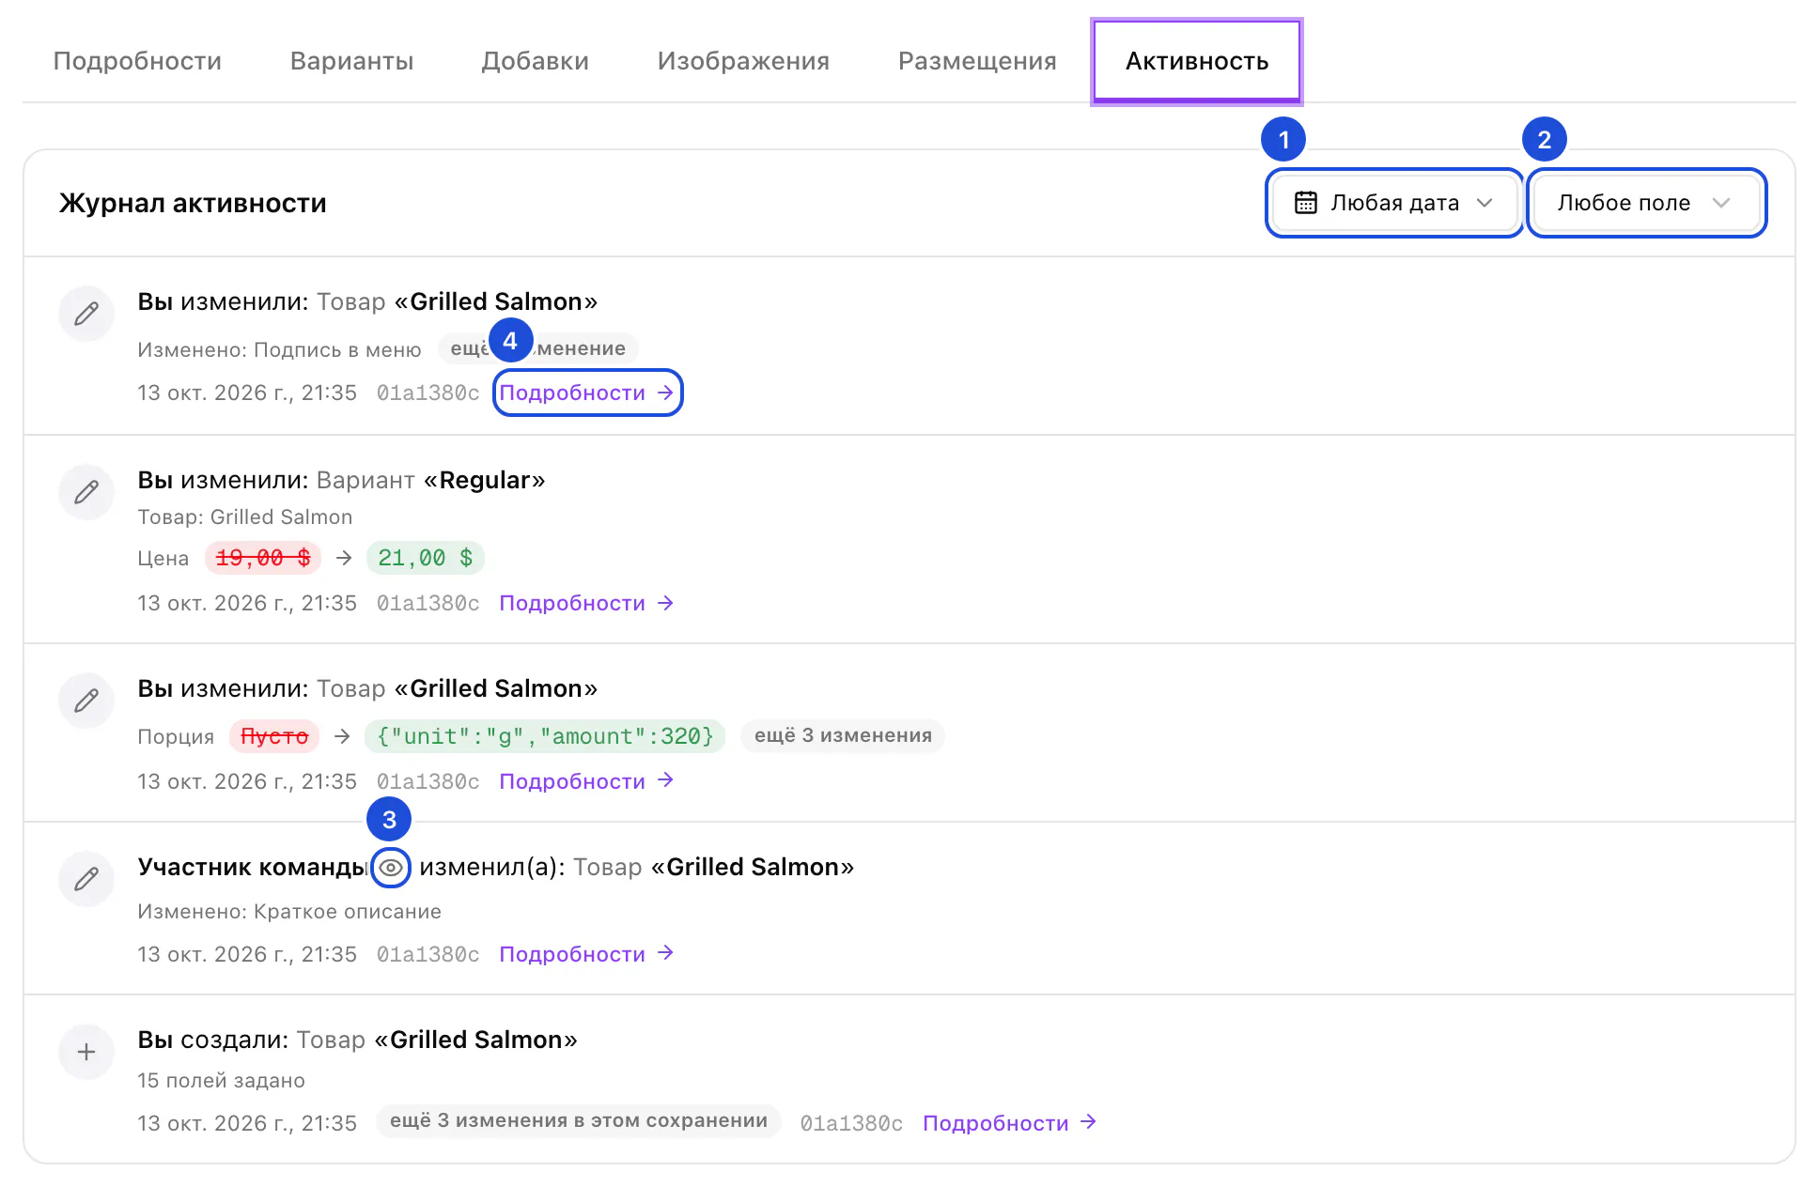The width and height of the screenshot is (1819, 1187).
Task: Open Подробности link of Вариант Regular entry
Action: (587, 603)
